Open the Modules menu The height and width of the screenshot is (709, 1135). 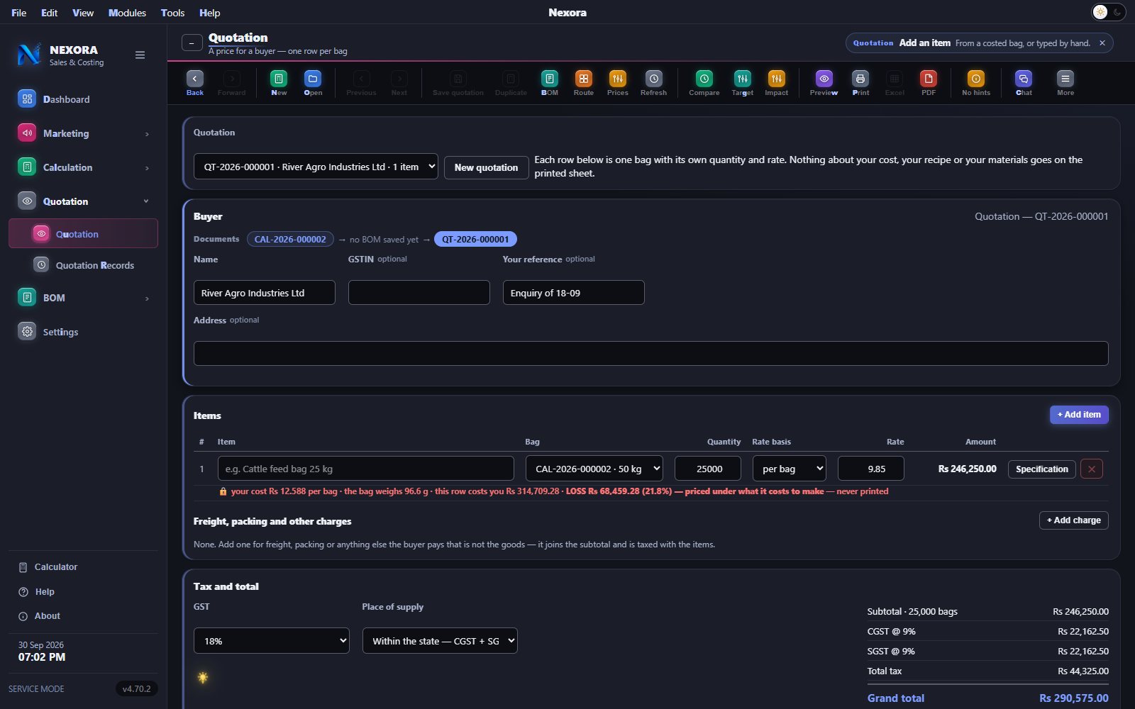click(127, 13)
